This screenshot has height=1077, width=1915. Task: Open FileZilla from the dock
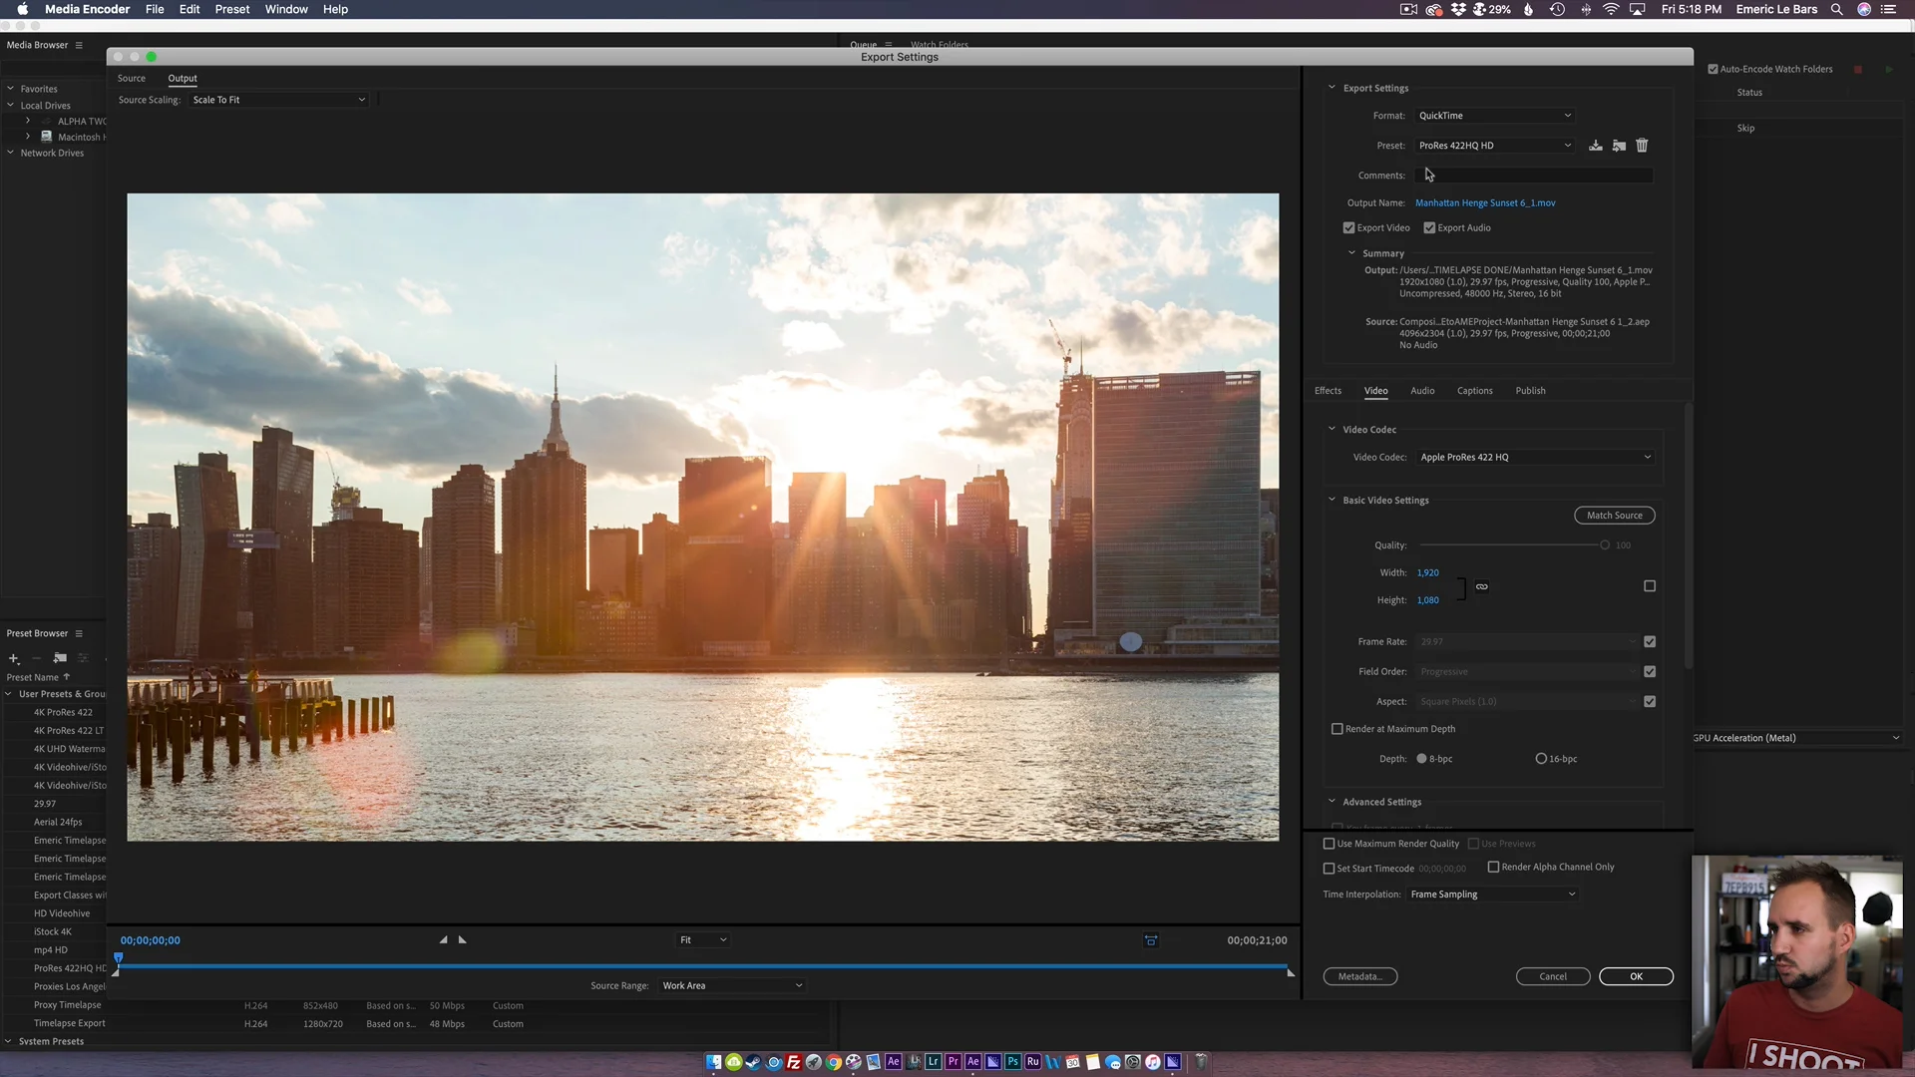(x=794, y=1062)
